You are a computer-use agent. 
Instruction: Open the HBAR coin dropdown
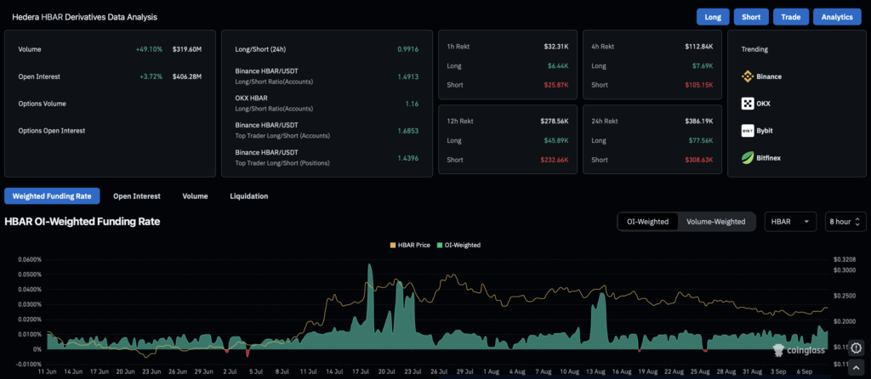click(x=790, y=222)
